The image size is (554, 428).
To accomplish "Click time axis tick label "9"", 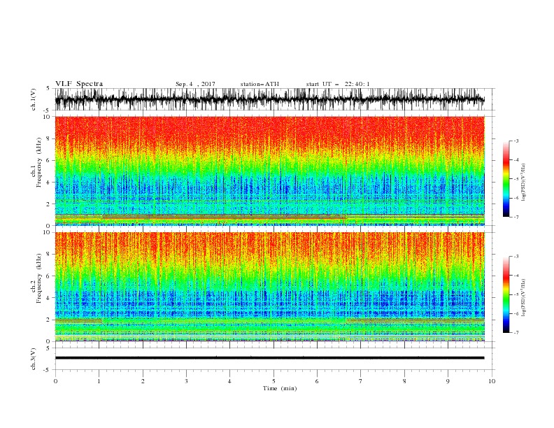I will click(448, 381).
